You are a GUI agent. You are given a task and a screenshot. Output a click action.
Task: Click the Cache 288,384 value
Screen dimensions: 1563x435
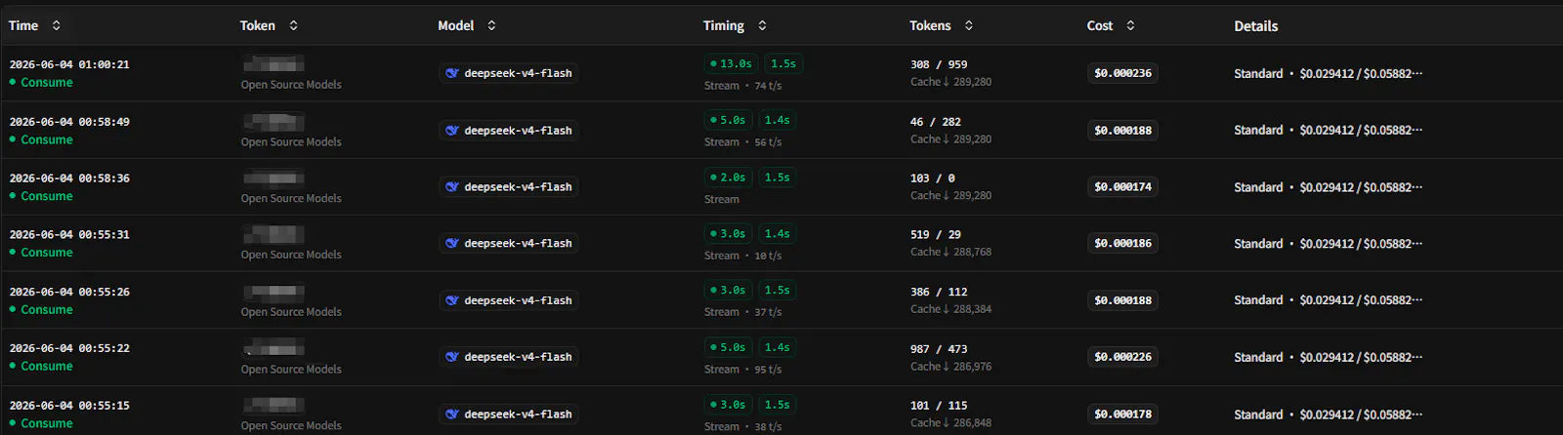950,309
